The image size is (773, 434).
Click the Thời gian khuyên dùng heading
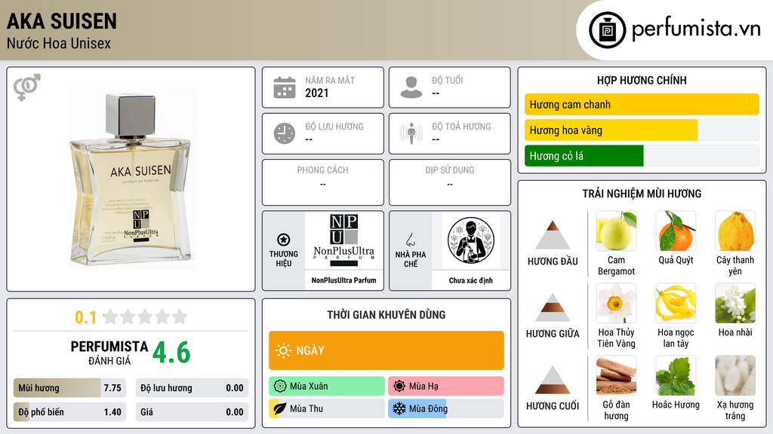[x=386, y=315]
